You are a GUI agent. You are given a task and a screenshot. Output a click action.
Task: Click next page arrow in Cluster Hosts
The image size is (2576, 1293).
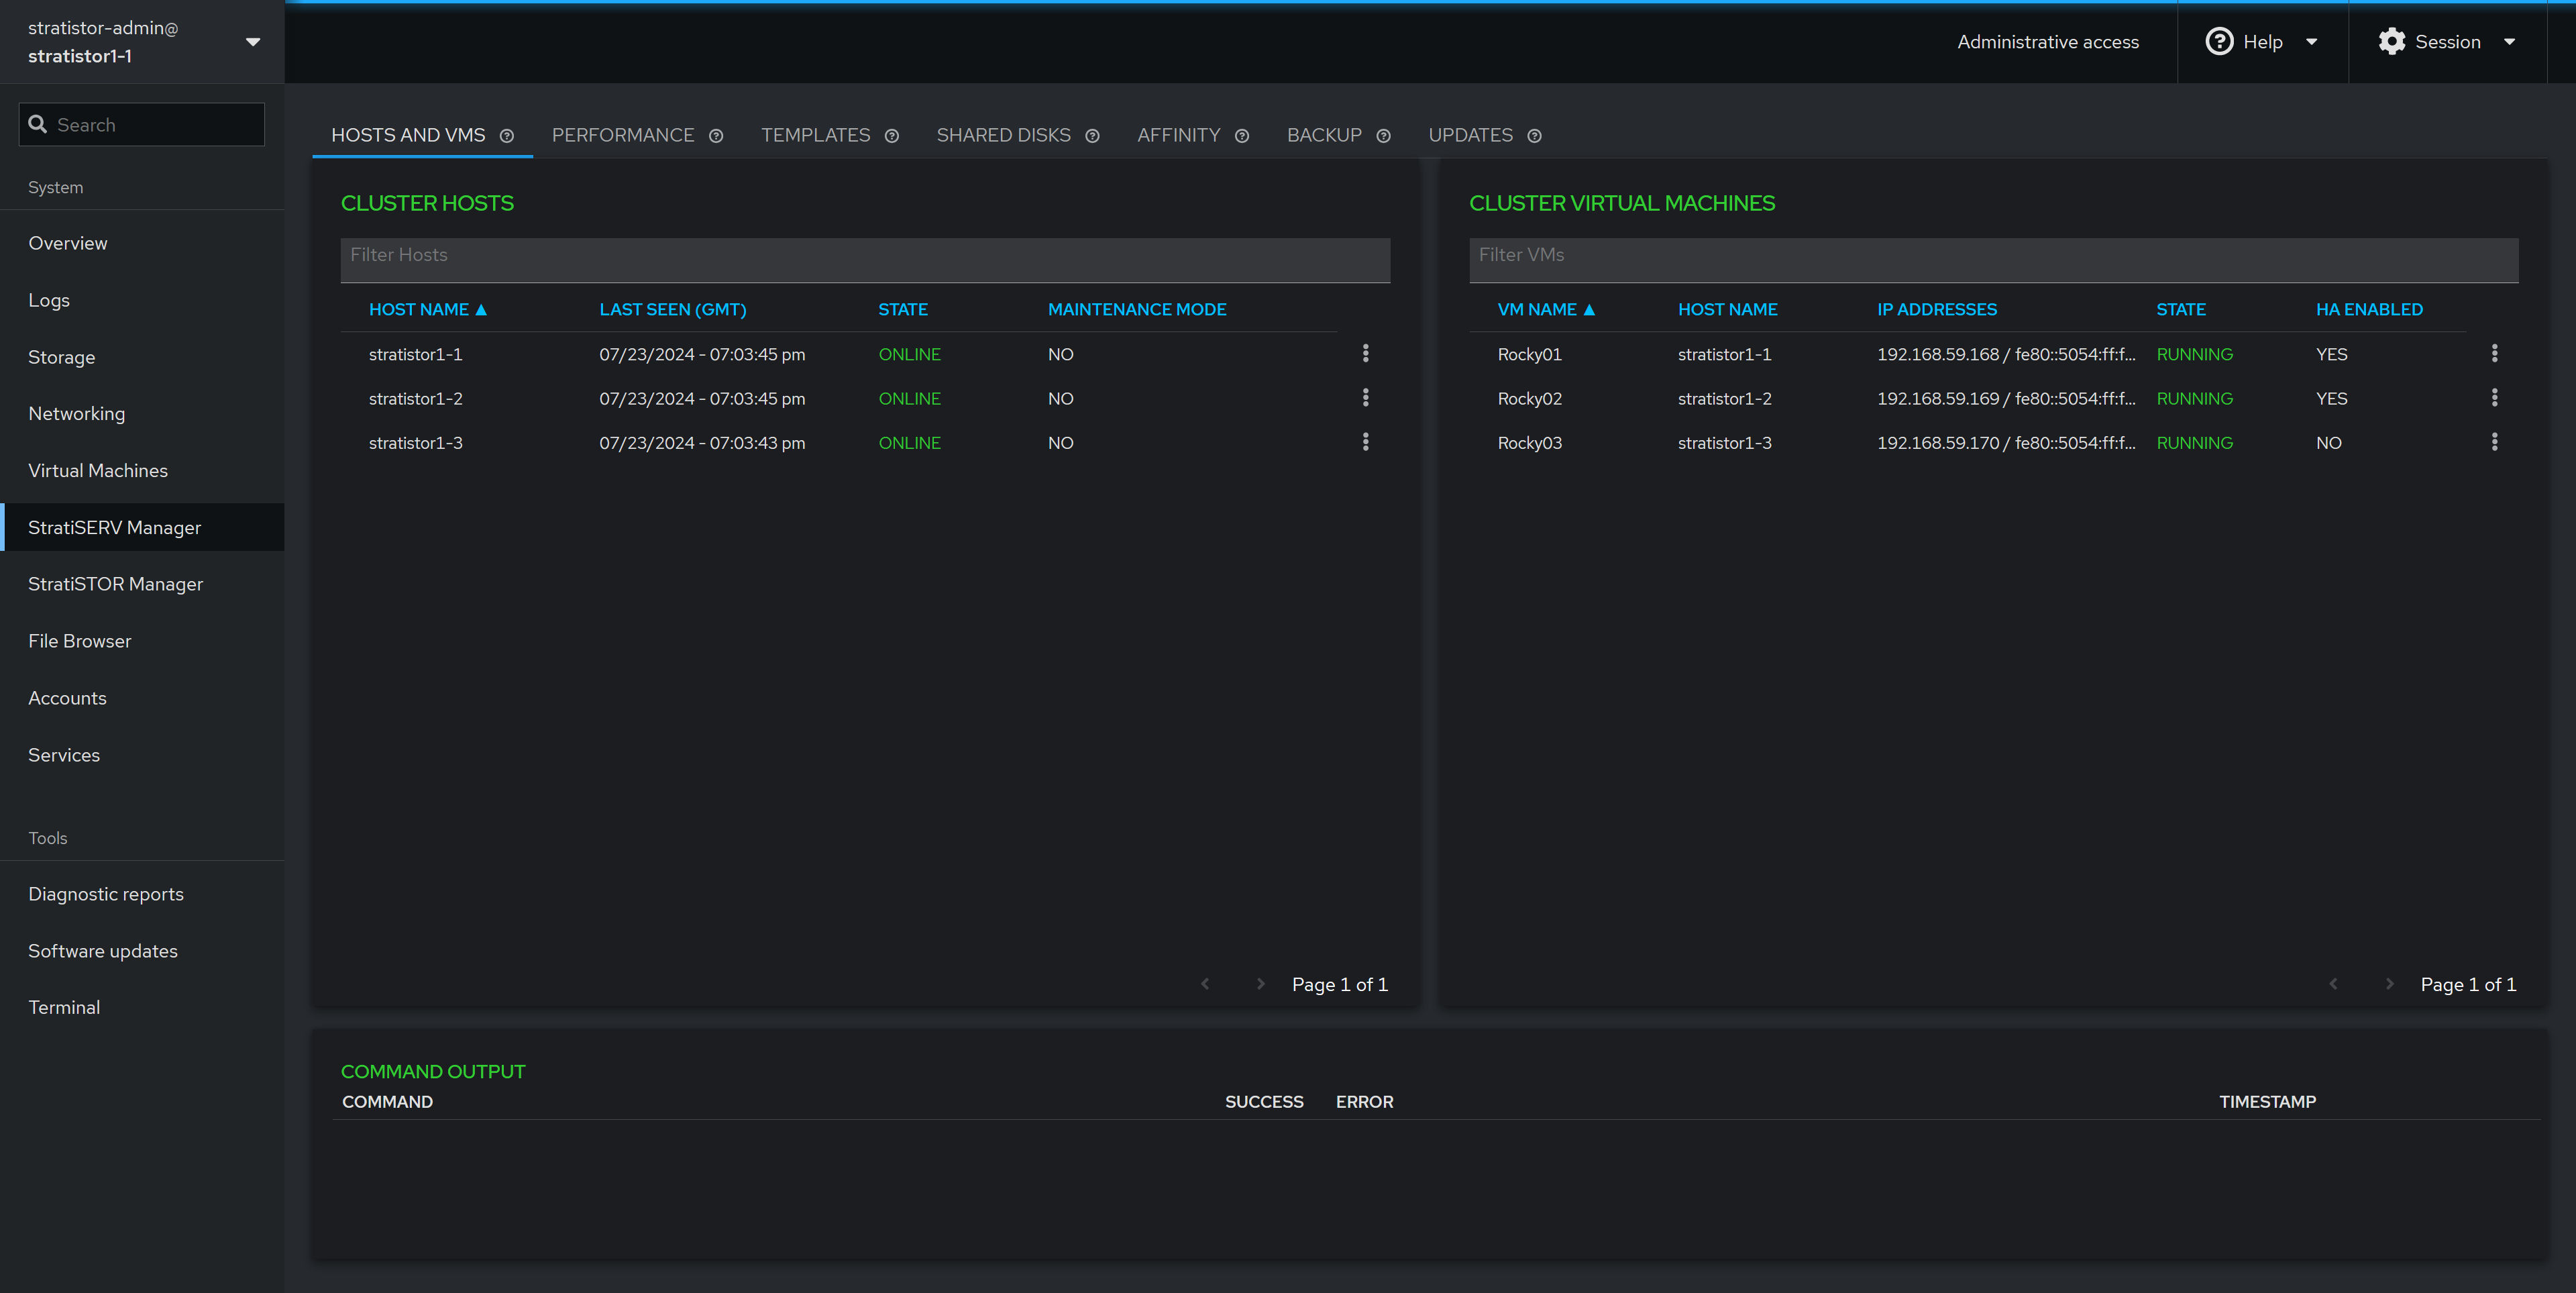[1260, 984]
